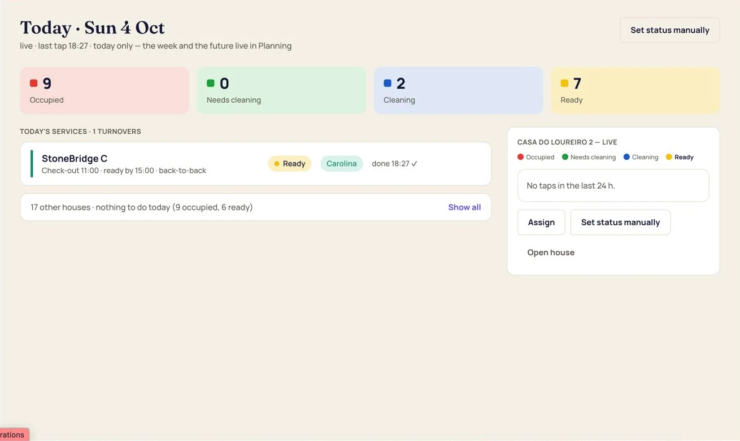Click the red partially visible badge at bottom-left
The image size is (740, 441).
(x=14, y=434)
